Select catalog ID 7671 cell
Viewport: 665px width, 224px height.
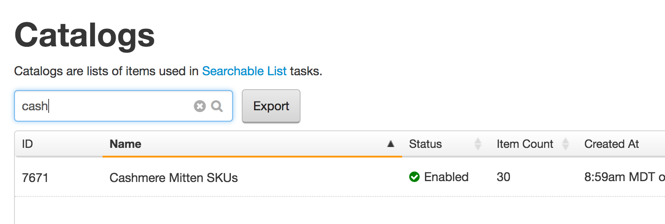[35, 178]
